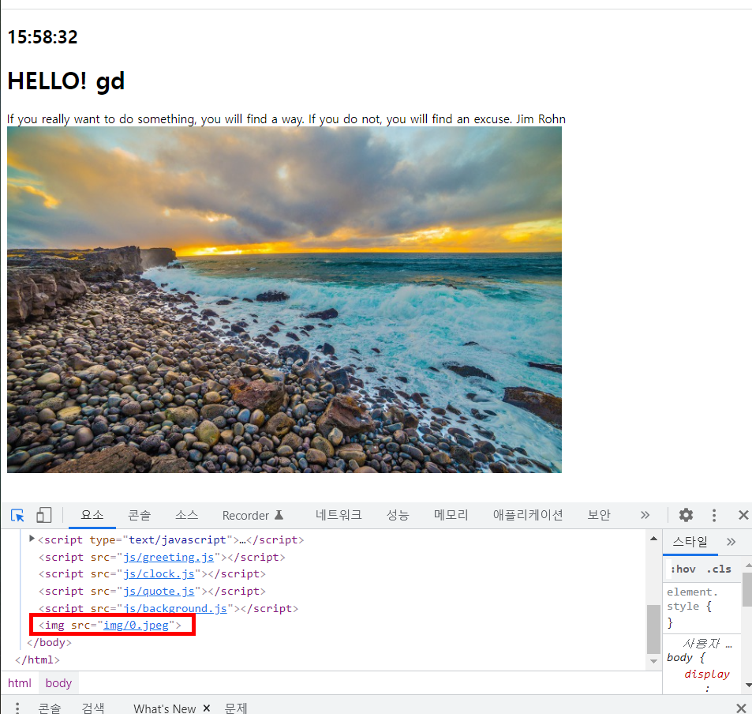
Task: Open the drawer three-dot menu
Action: (x=17, y=708)
